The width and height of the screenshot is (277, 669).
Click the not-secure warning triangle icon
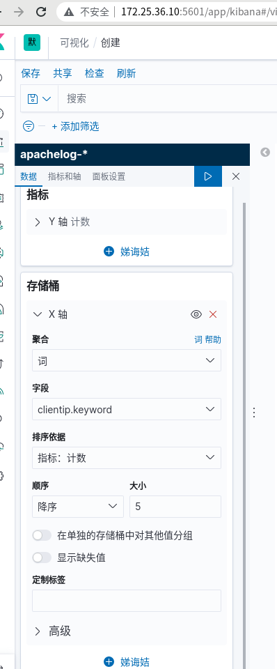point(69,12)
